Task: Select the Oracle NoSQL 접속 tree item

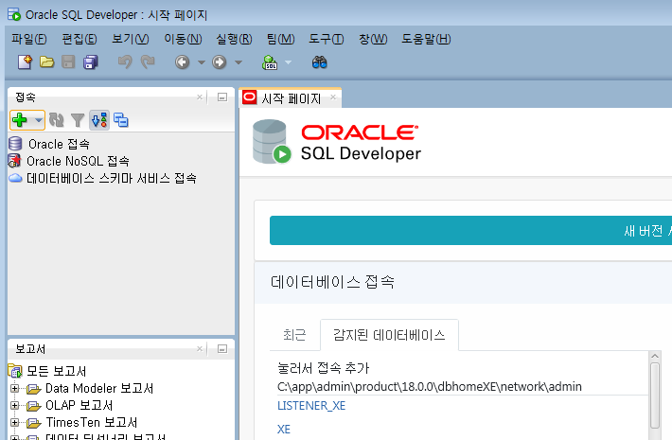Action: coord(78,161)
